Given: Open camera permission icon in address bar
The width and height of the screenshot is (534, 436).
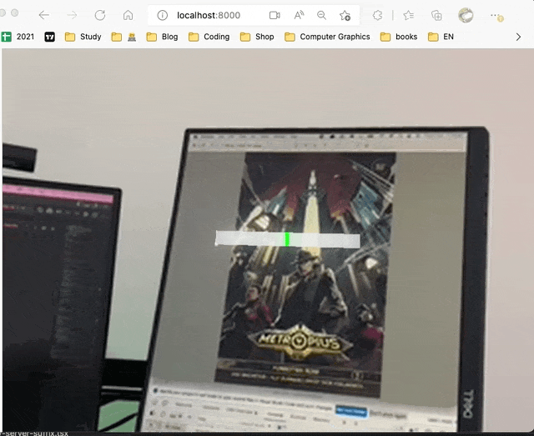Looking at the screenshot, I should (275, 15).
